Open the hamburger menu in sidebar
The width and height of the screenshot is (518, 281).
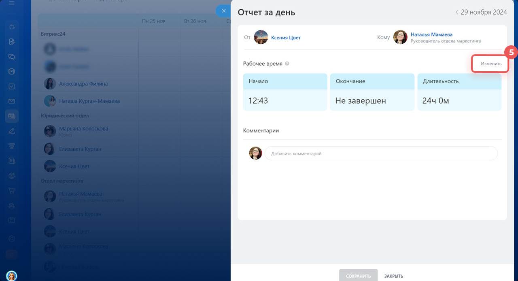tap(12, 4)
